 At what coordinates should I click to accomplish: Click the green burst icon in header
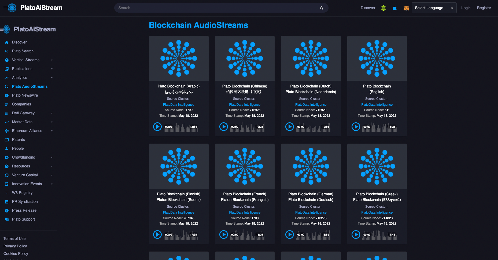[x=383, y=8]
